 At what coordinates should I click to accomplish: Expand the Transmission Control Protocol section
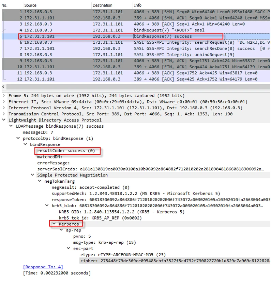[x=4, y=114]
